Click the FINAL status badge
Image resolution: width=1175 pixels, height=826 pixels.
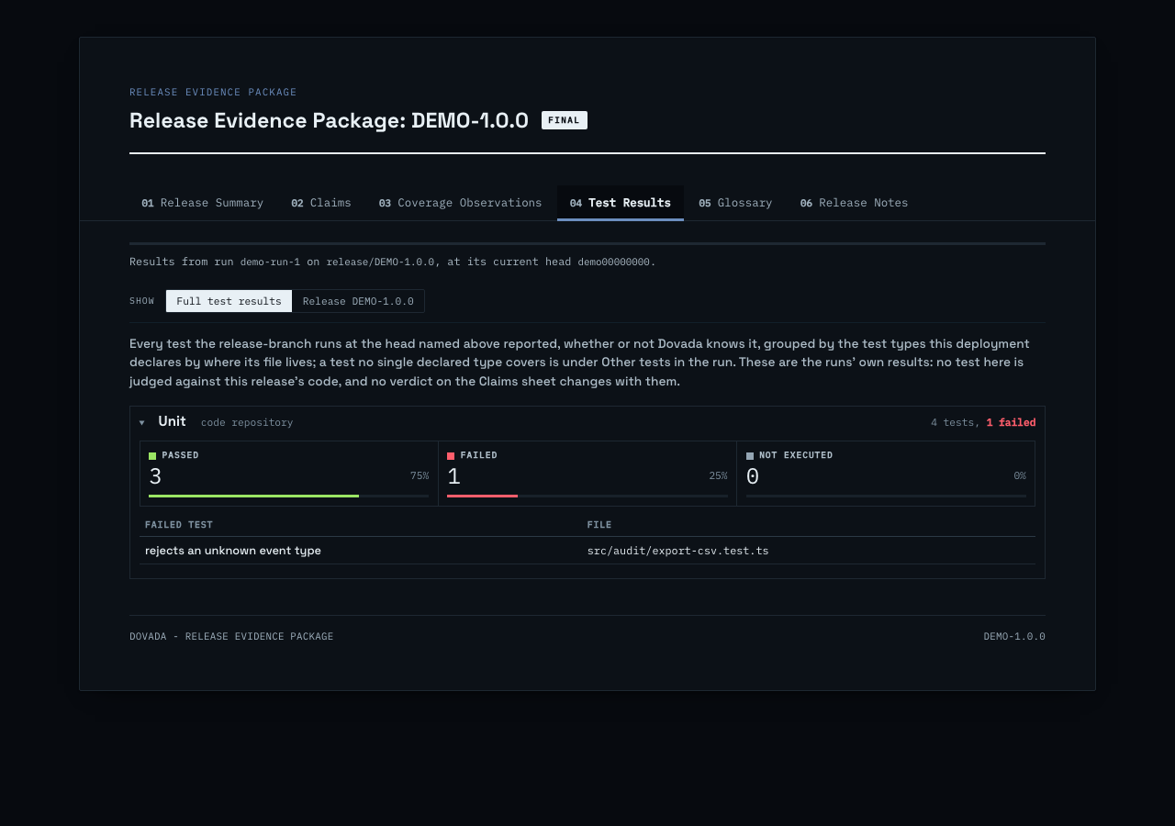tap(565, 120)
